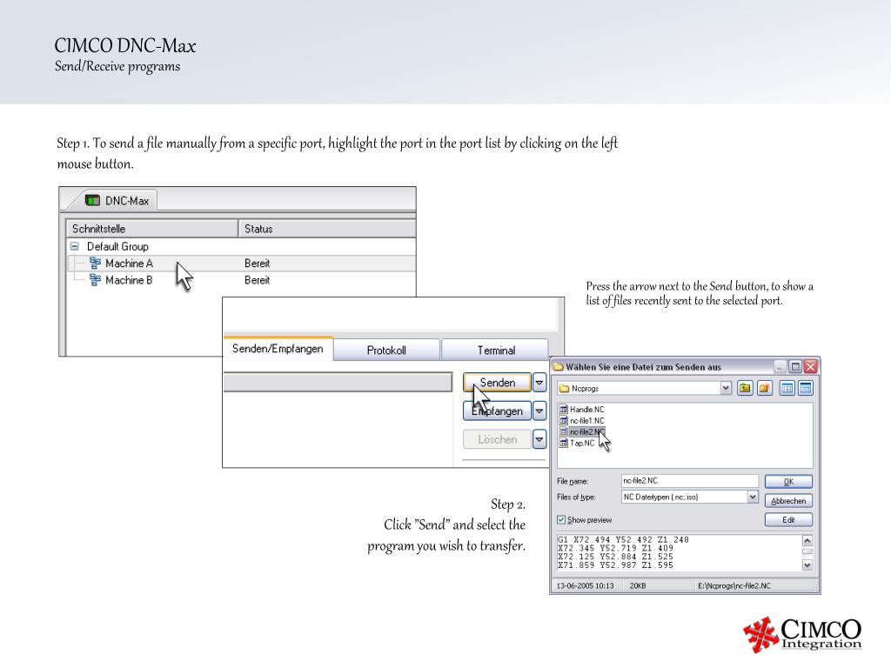Select the nc-file1.NC file name

(x=587, y=421)
